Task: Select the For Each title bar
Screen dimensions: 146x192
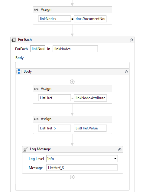Action: point(73,40)
